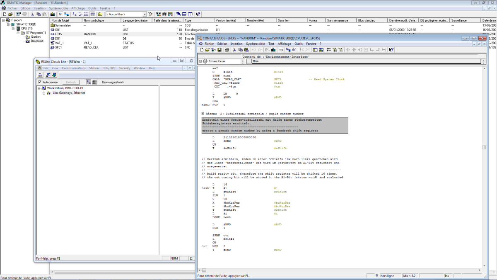Click Download icon in SIMATIC Manager toolbar
This screenshot has height=280, width=497.
click(53, 14)
